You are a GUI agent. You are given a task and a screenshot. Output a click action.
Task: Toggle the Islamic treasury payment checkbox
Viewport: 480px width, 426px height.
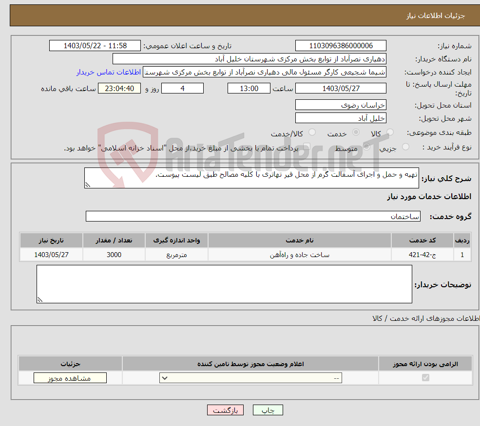[307, 147]
